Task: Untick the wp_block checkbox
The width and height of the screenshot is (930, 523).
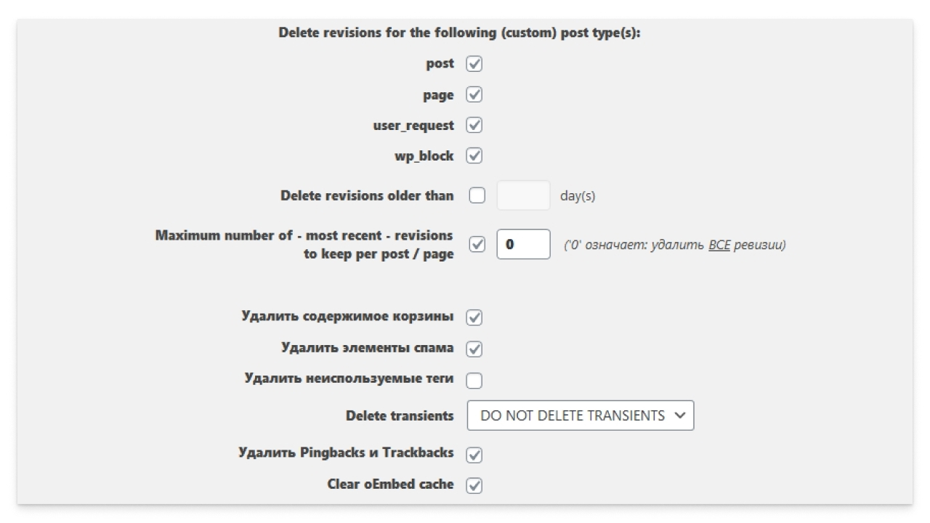Action: pyautogui.click(x=474, y=156)
